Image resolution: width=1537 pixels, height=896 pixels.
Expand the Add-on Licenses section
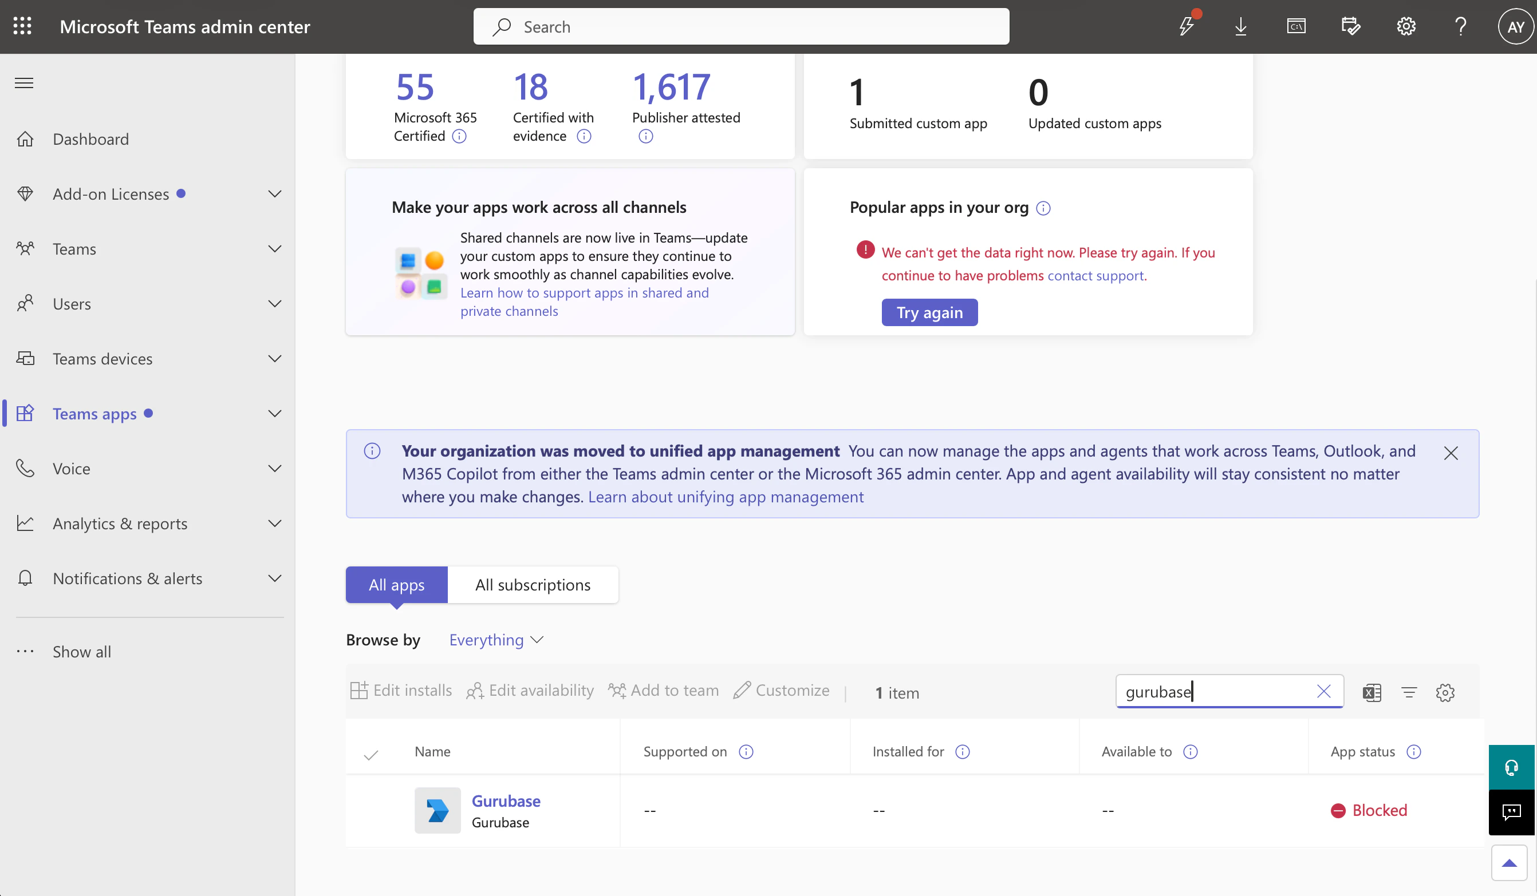tap(275, 194)
